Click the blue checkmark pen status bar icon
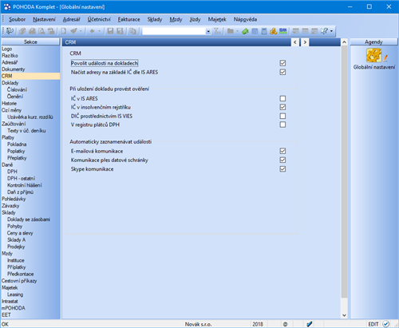 (309, 324)
